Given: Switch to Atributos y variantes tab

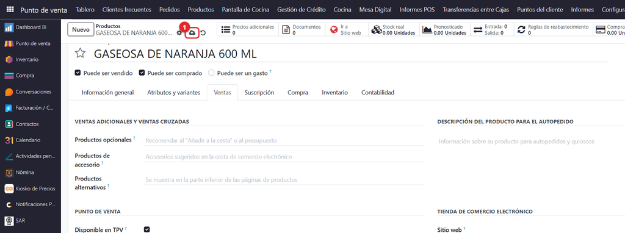Looking at the screenshot, I should click(174, 92).
